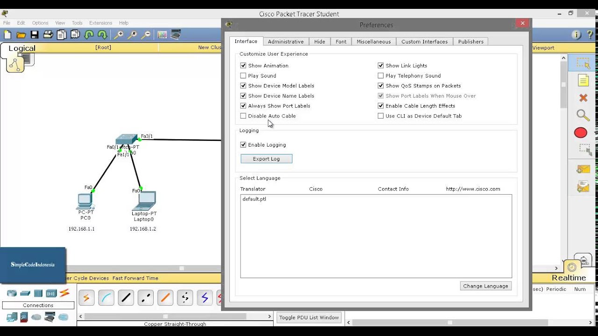Choose the Console light-blue cable

click(x=106, y=297)
